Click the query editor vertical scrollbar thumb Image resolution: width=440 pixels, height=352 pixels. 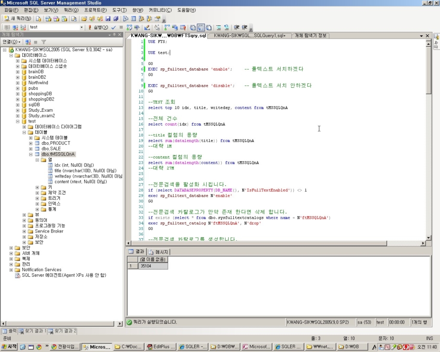428,70
